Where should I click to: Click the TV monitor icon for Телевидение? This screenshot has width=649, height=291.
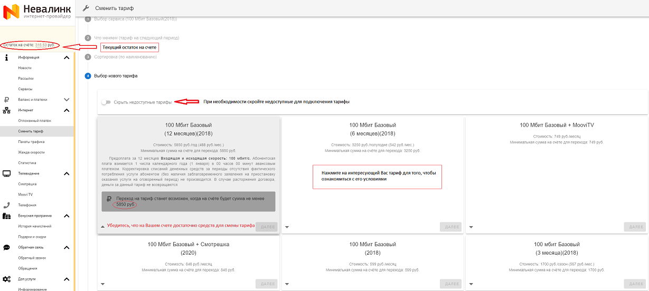coord(7,173)
